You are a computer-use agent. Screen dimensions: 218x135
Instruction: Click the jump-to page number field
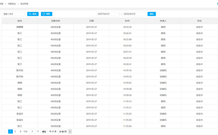(x=32, y=131)
